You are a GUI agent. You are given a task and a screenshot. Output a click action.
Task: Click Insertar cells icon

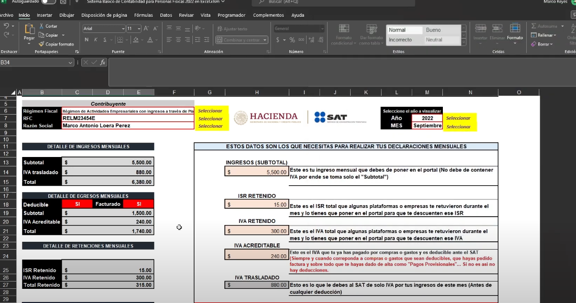481,29
